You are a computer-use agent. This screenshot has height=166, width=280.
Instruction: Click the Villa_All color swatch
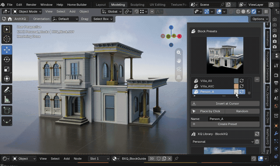tap(236, 81)
